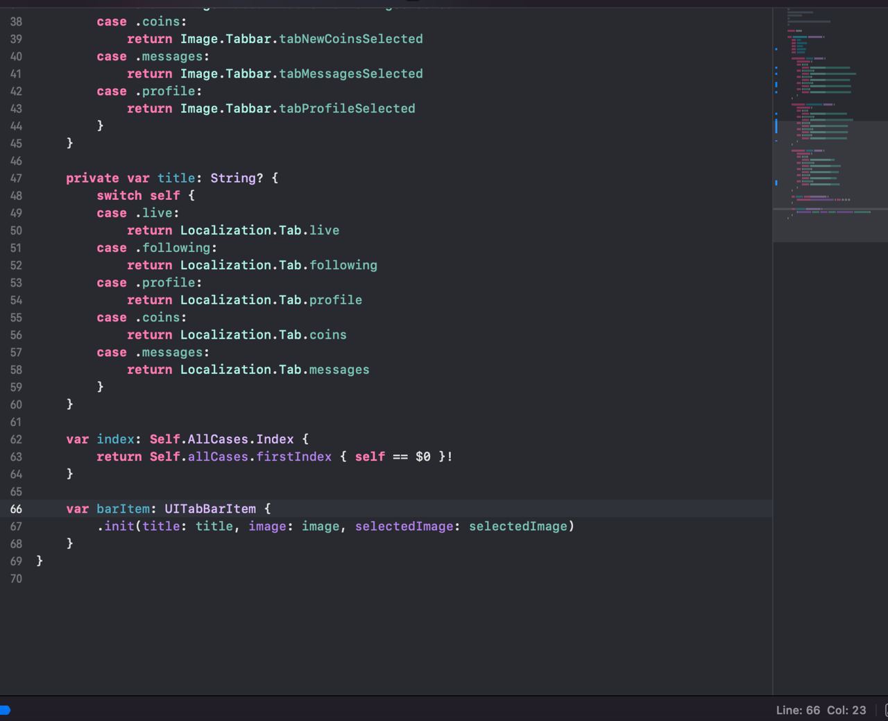Click the .init call on line 67
Screen dimensions: 888x721
click(119, 526)
